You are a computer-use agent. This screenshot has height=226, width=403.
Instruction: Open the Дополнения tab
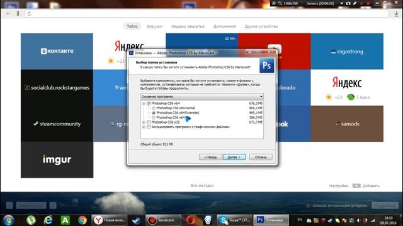pos(224,26)
